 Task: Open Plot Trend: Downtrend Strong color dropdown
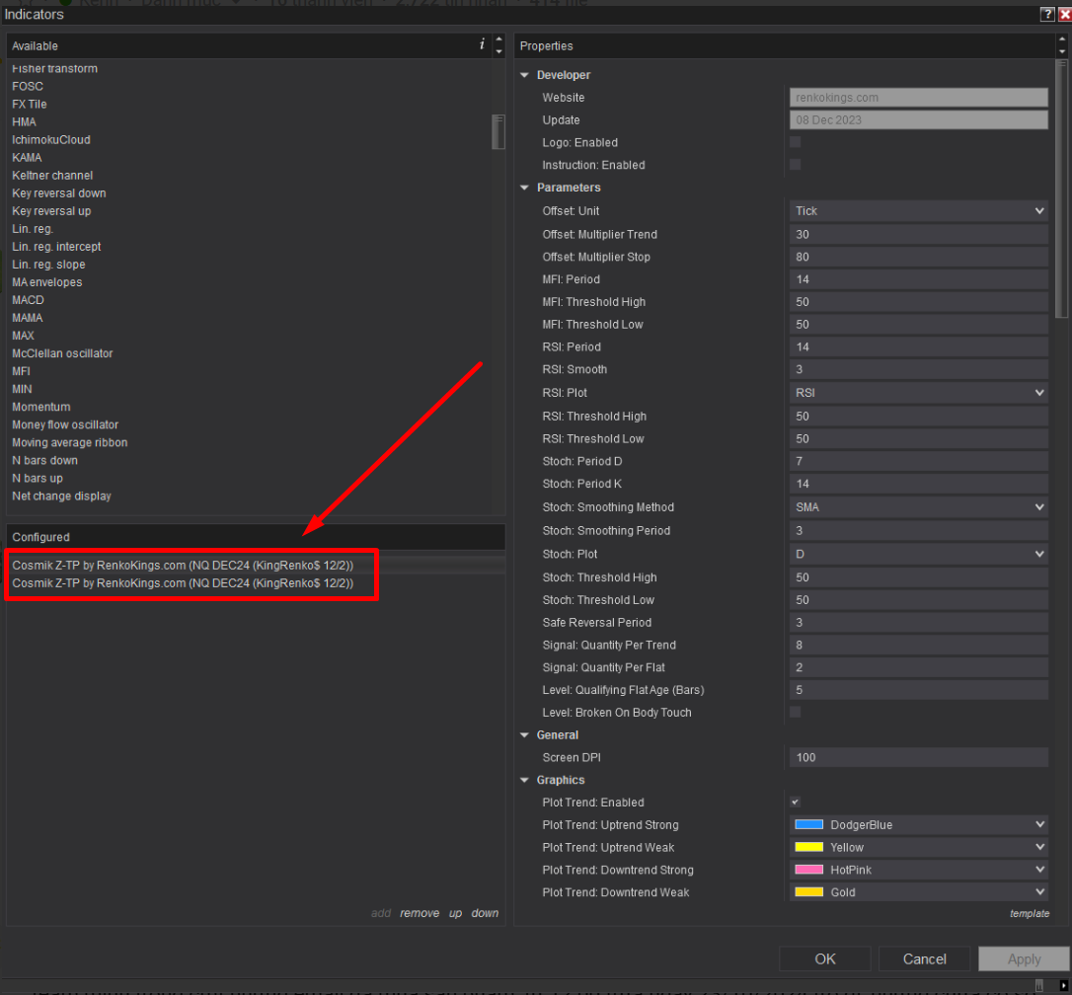(918, 870)
